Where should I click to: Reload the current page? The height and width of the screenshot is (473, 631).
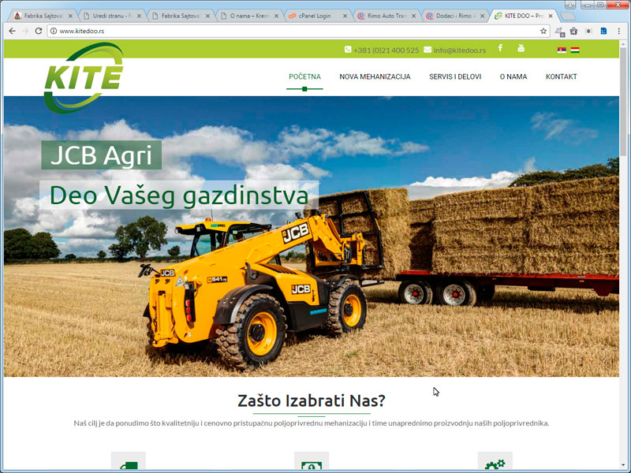coord(39,31)
